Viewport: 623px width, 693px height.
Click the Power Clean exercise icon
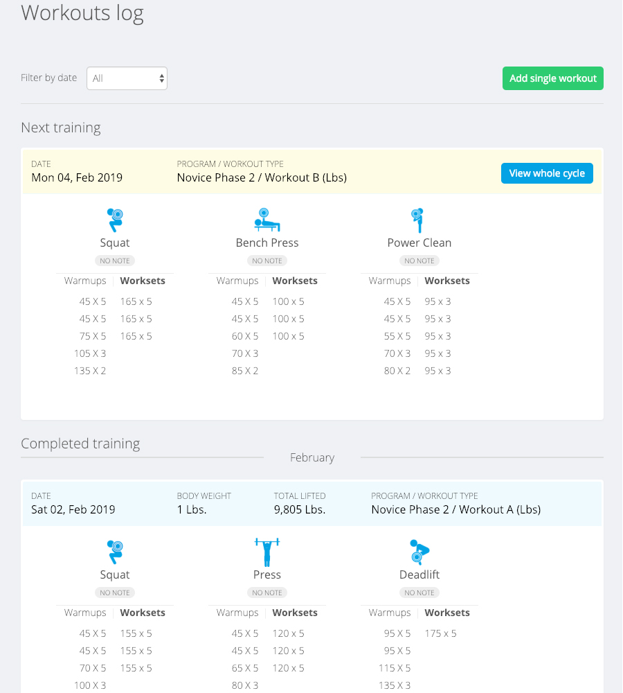point(417,220)
